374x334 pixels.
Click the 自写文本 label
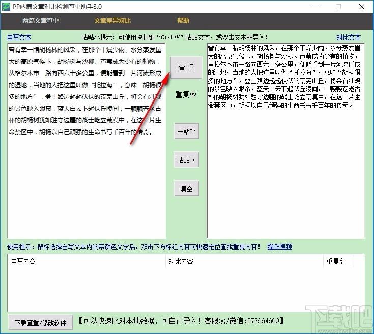pos(19,37)
